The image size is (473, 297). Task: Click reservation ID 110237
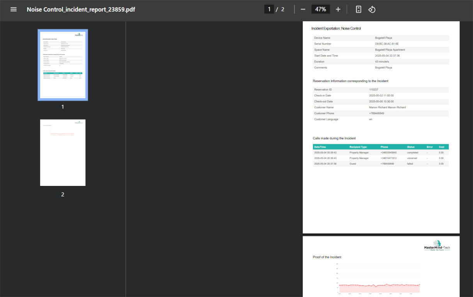(x=373, y=89)
